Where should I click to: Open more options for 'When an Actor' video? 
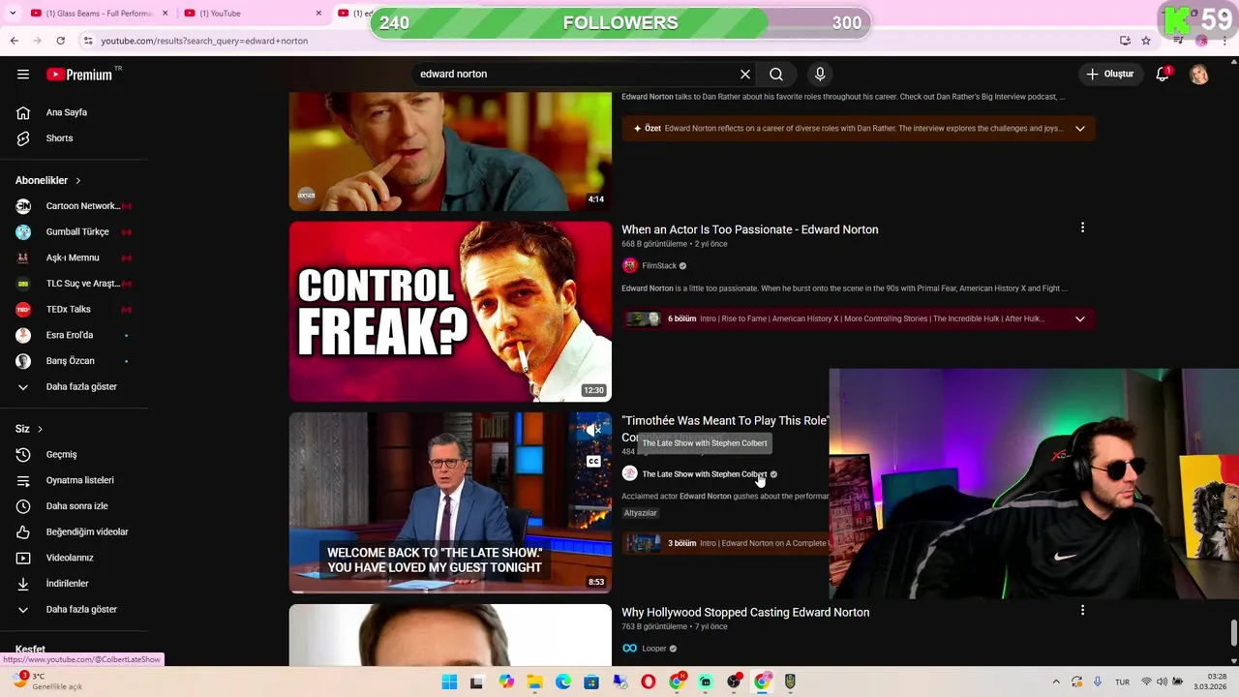1082,227
